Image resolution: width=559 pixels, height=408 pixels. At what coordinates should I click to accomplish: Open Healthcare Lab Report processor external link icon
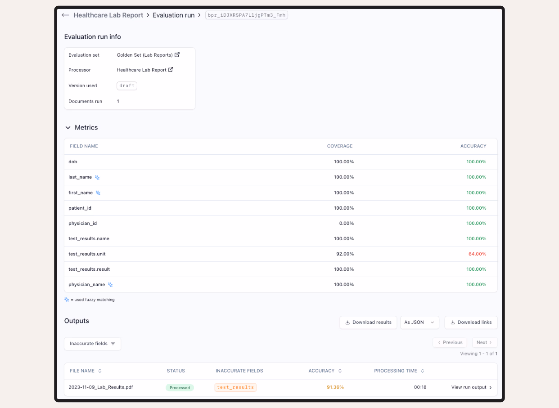click(171, 70)
